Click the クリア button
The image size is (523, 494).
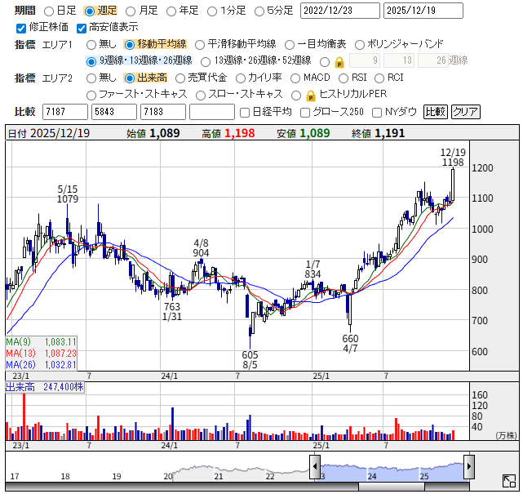pos(466,112)
